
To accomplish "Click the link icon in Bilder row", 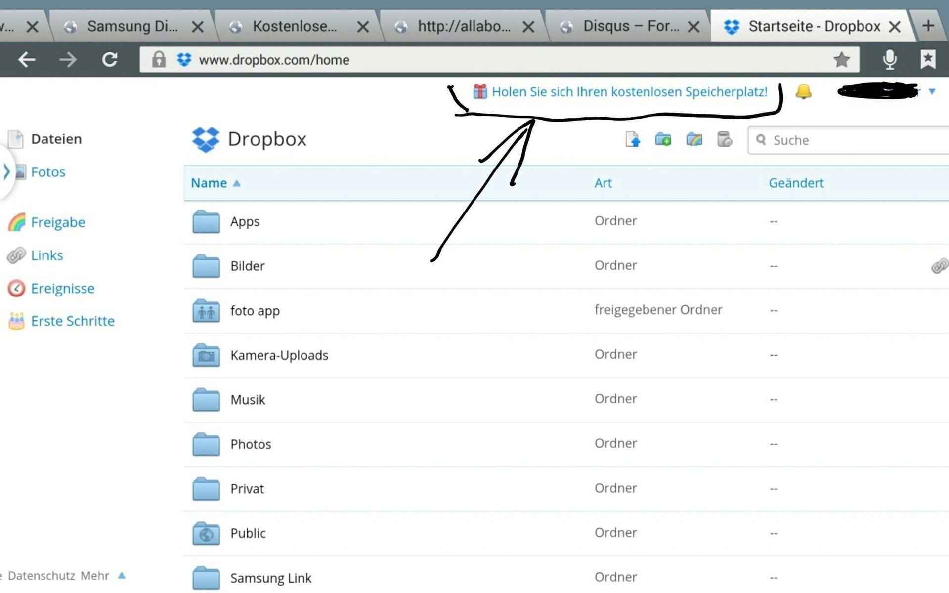I will pyautogui.click(x=939, y=266).
